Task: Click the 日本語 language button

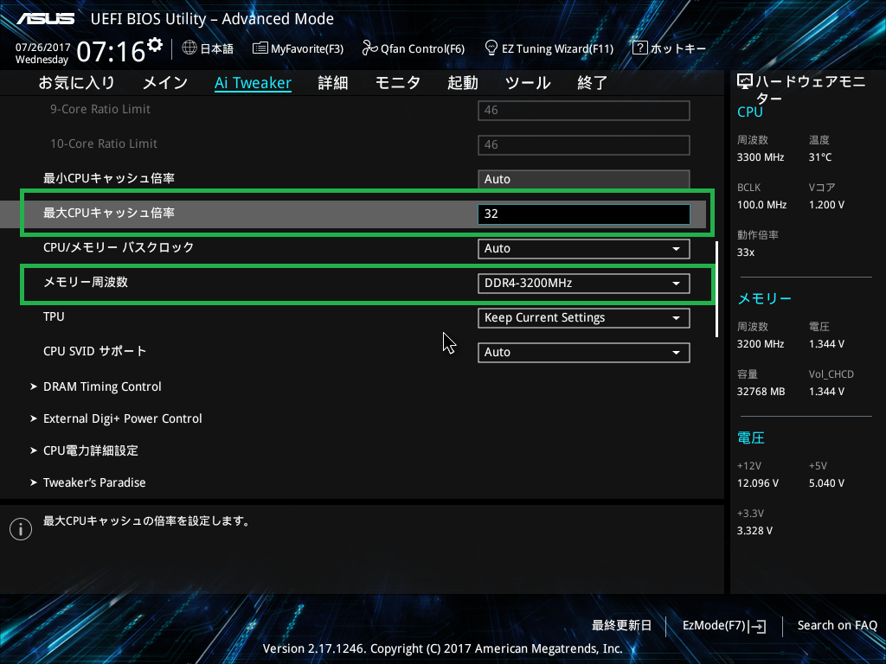Action: (x=208, y=48)
